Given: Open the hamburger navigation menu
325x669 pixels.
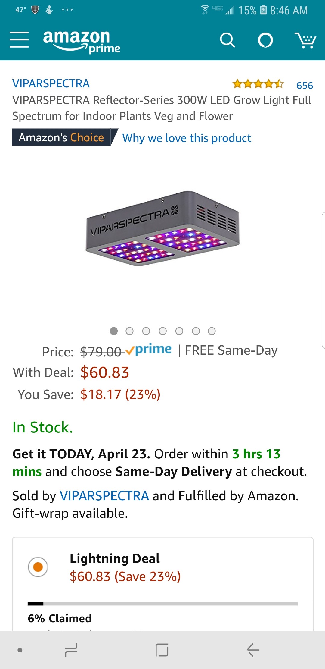Looking at the screenshot, I should (19, 40).
